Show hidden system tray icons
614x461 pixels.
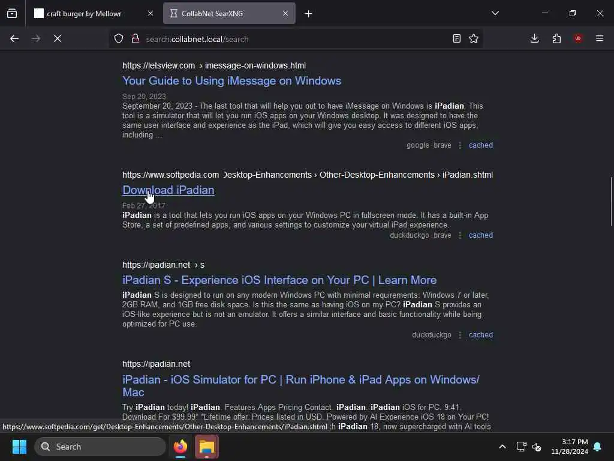pyautogui.click(x=502, y=447)
